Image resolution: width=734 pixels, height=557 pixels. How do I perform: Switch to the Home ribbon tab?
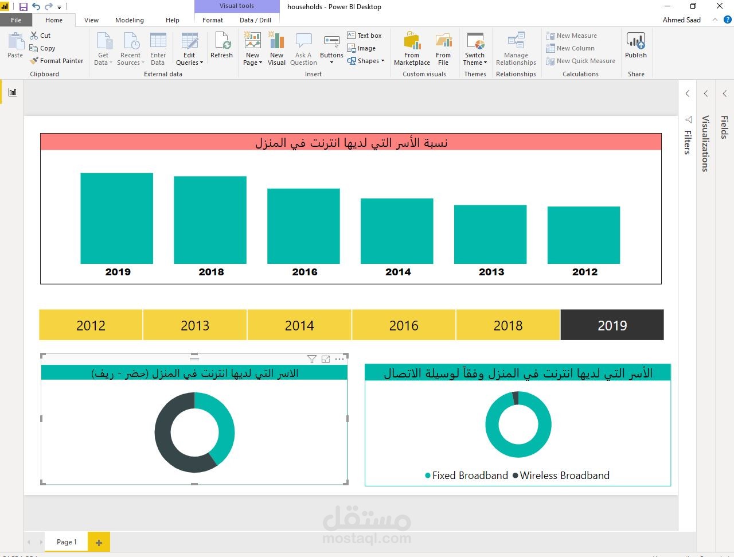click(54, 20)
